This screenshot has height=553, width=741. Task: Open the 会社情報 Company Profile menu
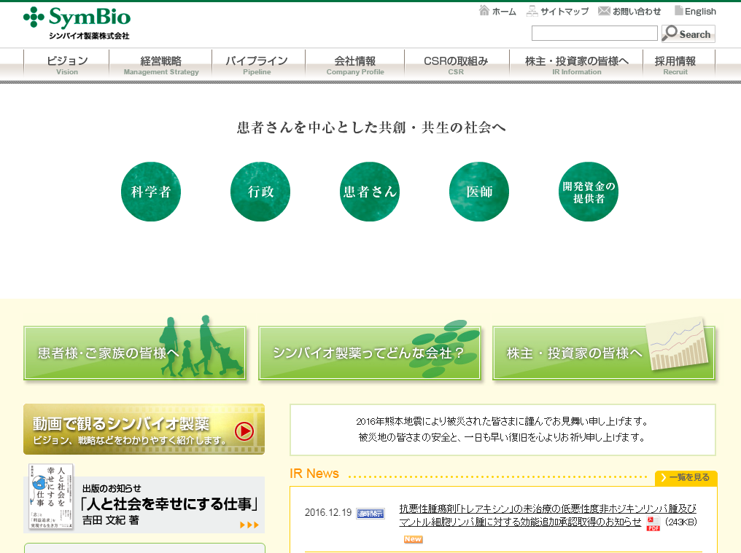[x=355, y=65]
